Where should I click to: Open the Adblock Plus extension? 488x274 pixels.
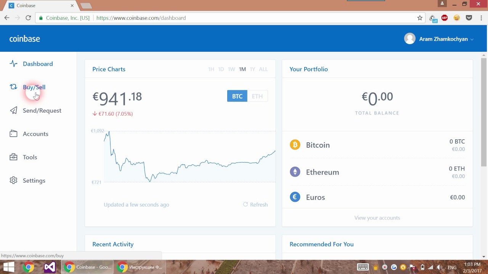(445, 18)
